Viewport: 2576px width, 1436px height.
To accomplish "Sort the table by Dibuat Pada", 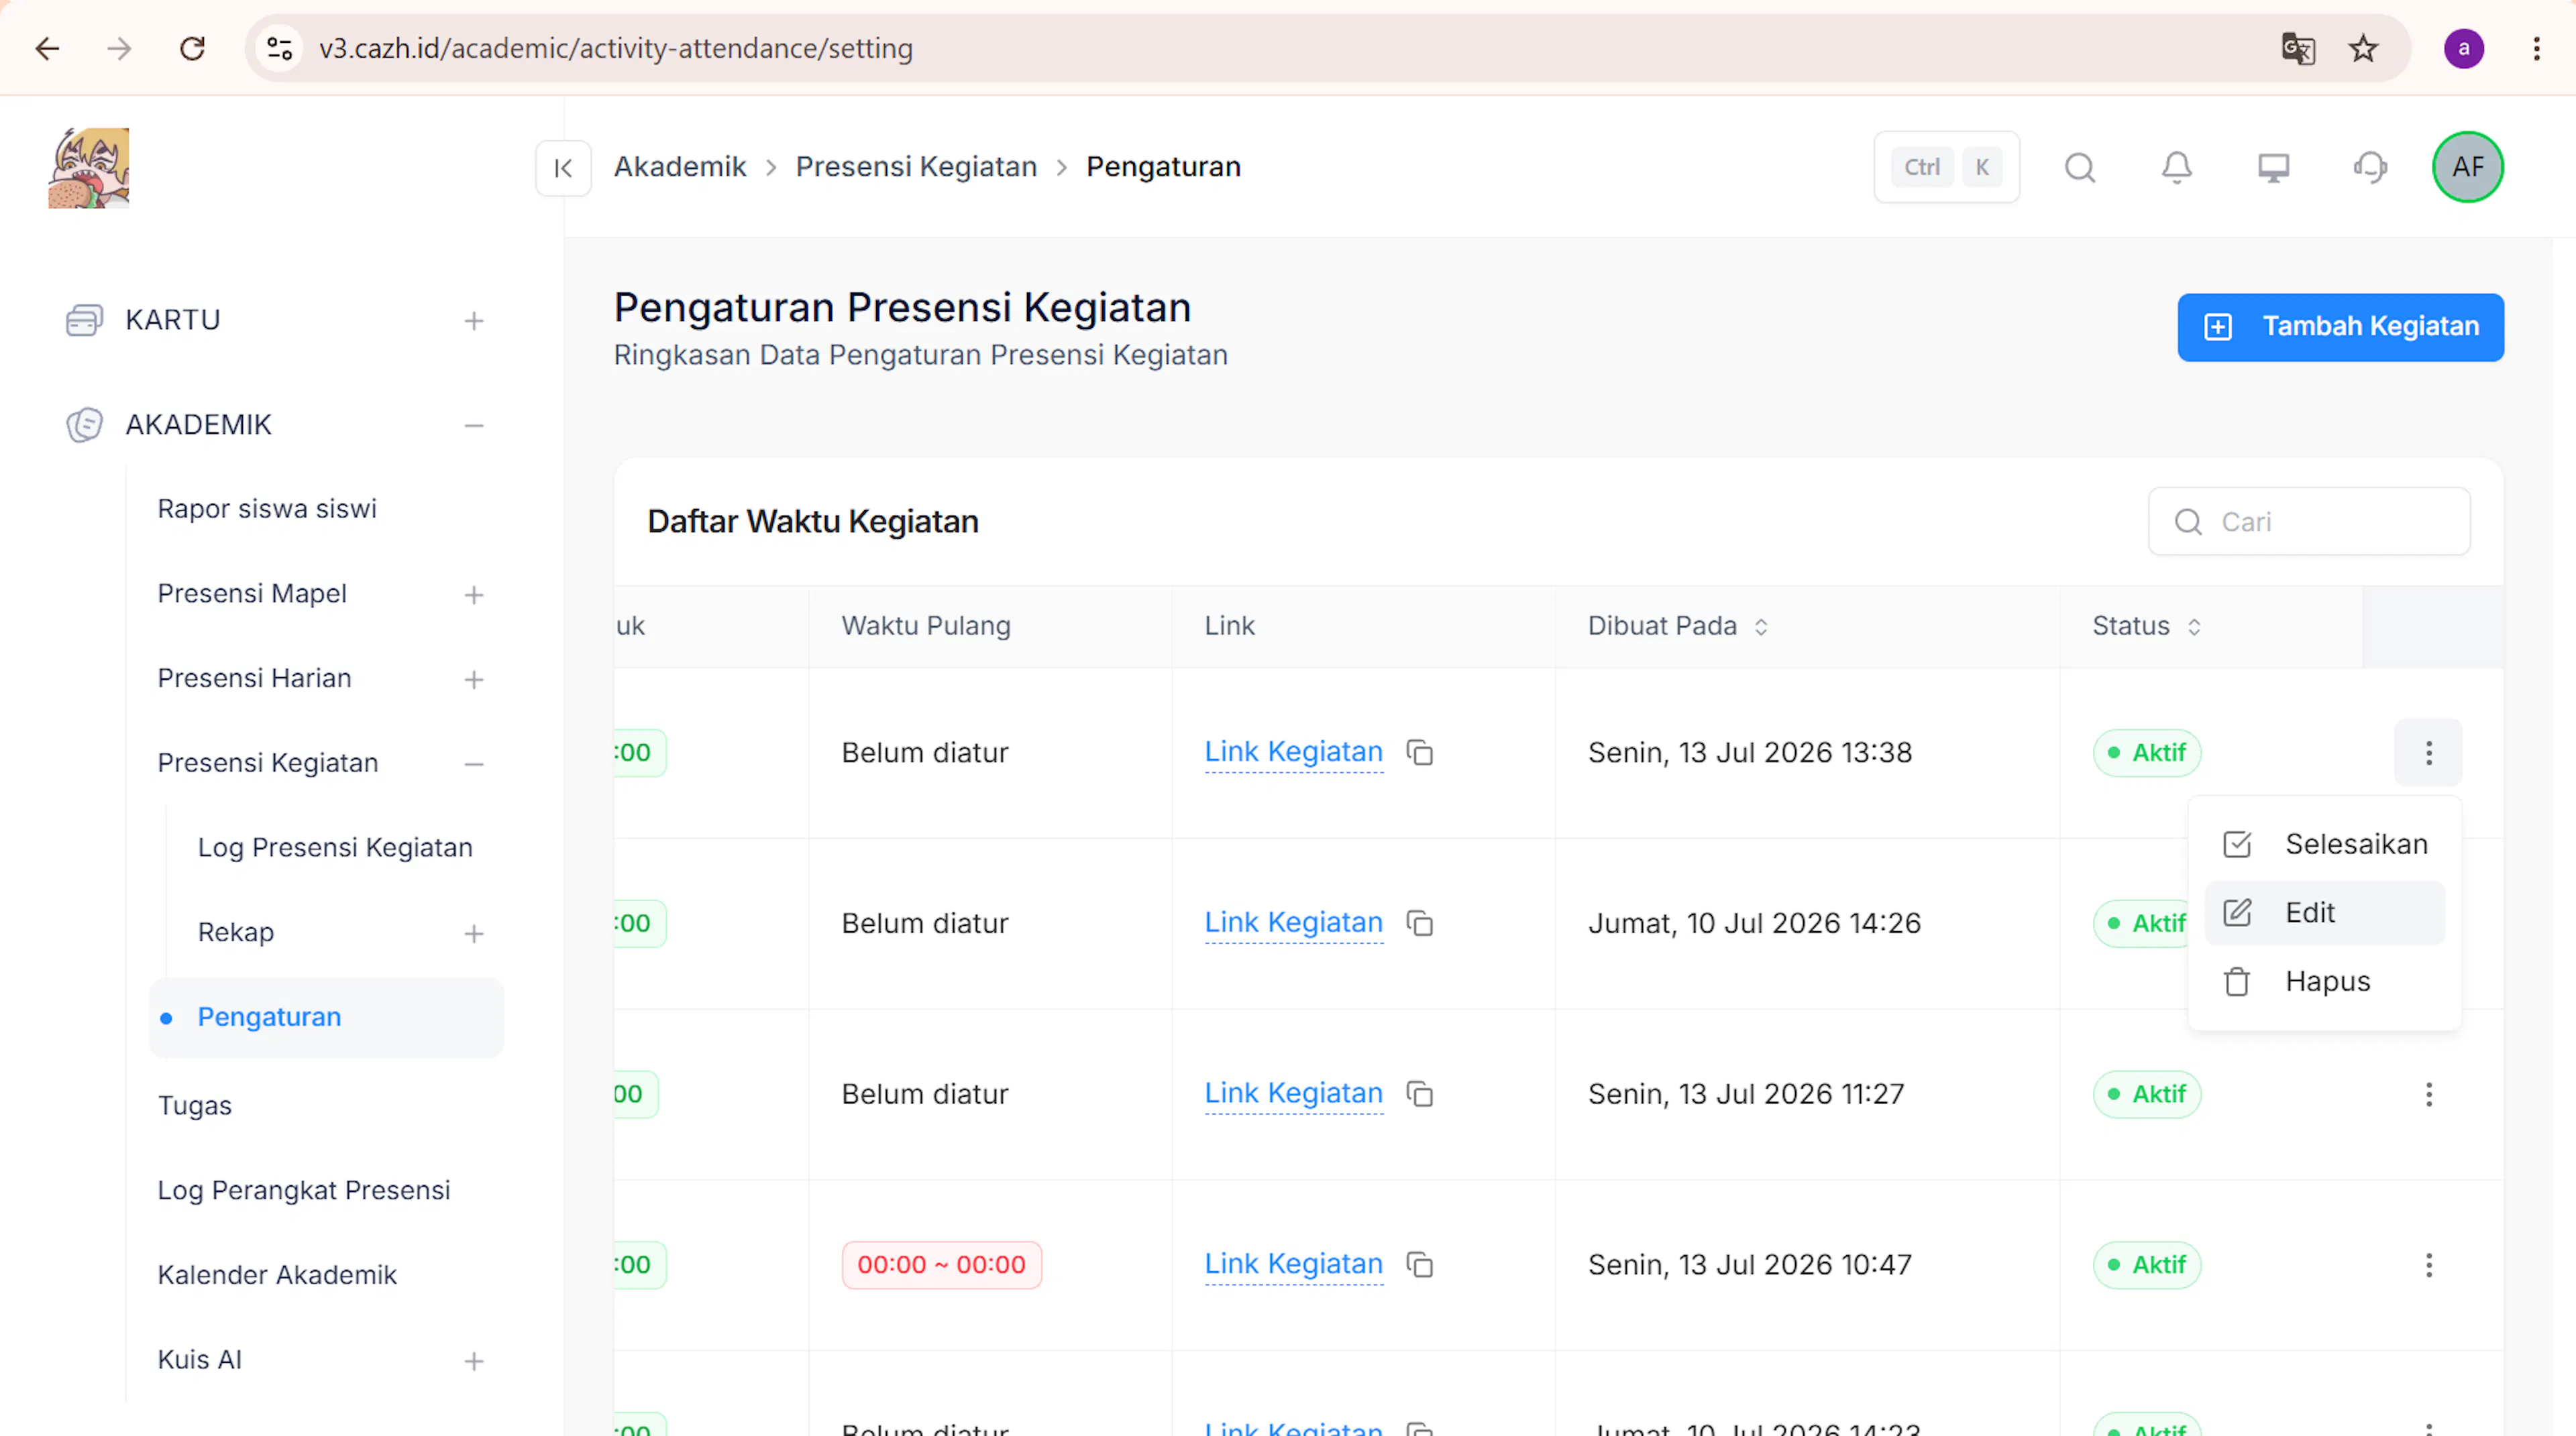I will (x=1761, y=627).
